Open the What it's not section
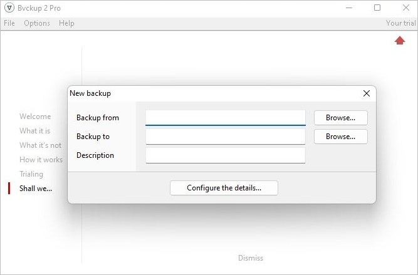This screenshot has height=275, width=418. point(40,145)
